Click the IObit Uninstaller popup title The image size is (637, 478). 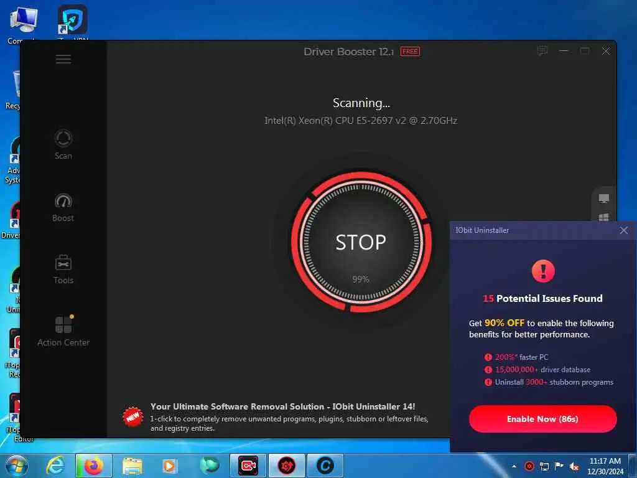(482, 230)
